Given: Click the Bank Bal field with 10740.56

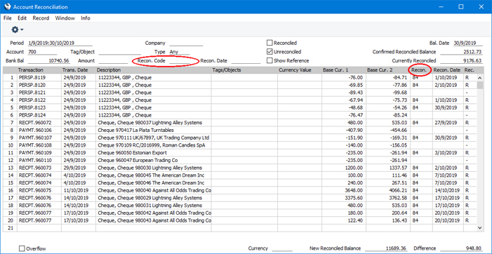Looking at the screenshot, I should pos(49,61).
